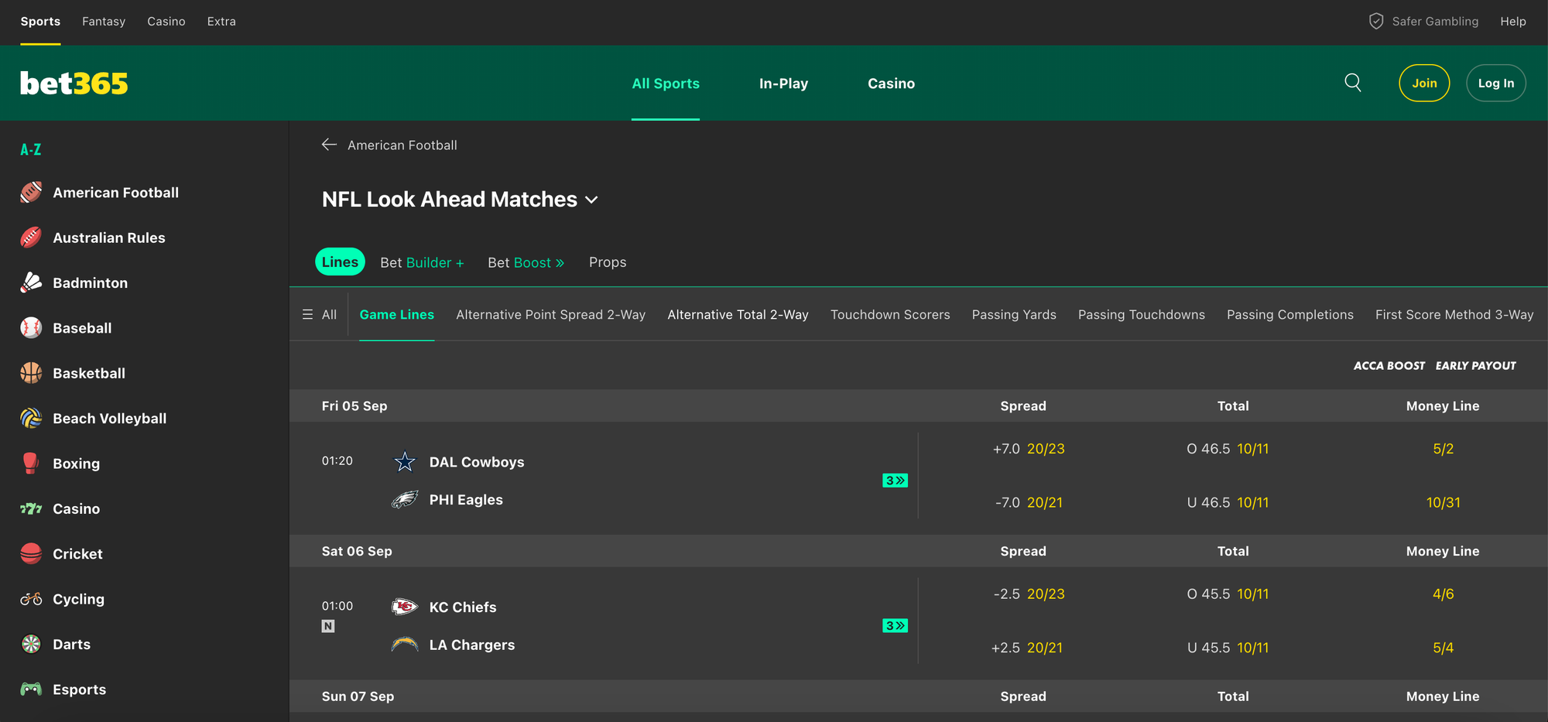Click the ACCA BOOST label
The height and width of the screenshot is (722, 1548).
click(x=1389, y=365)
